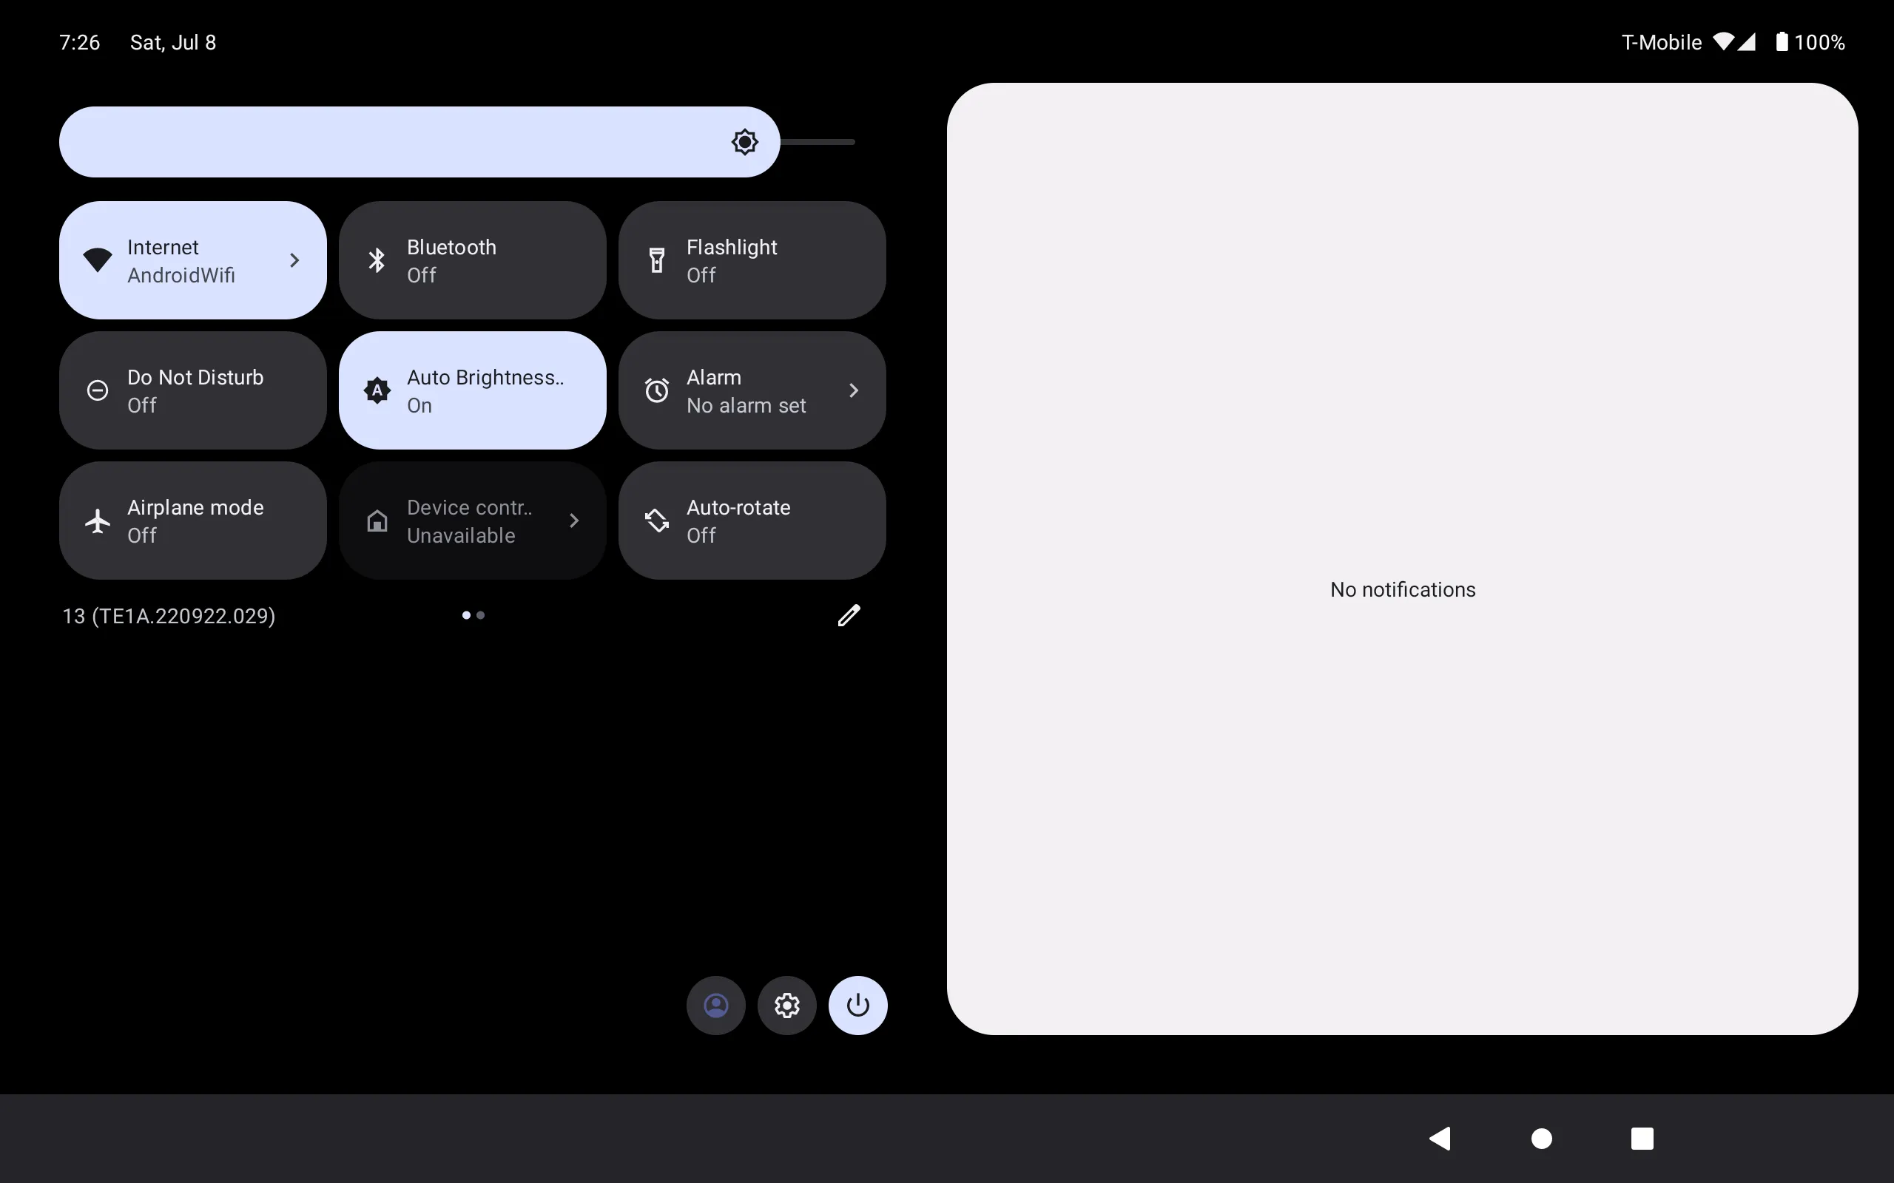Image resolution: width=1894 pixels, height=1183 pixels.
Task: Tap the power button icon
Action: (x=857, y=1005)
